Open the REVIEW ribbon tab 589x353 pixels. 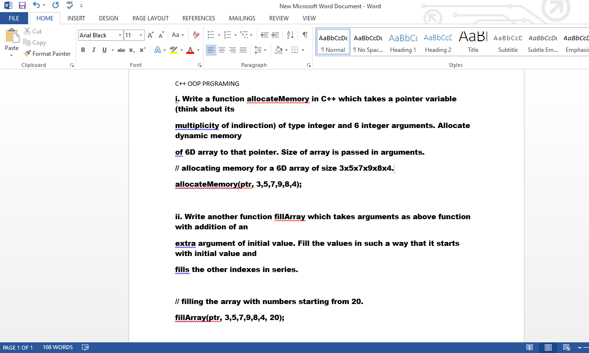point(278,18)
